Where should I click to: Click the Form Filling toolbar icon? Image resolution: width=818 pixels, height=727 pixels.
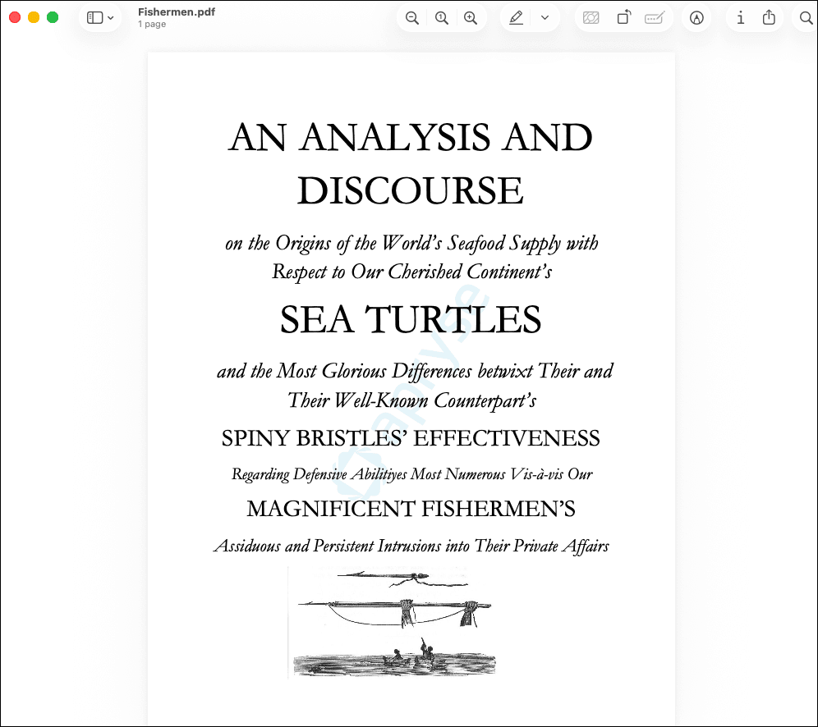(x=654, y=18)
